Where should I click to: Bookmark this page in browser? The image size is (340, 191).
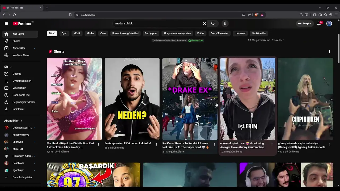(70, 15)
